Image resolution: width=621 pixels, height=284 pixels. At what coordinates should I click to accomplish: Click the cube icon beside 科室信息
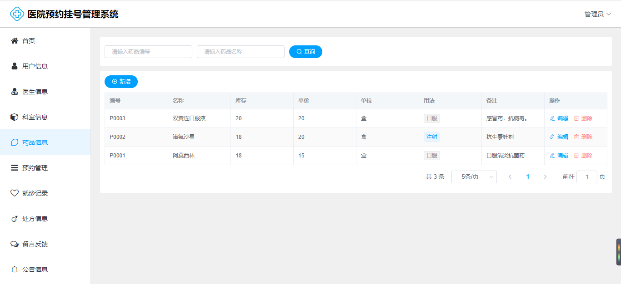coord(15,117)
